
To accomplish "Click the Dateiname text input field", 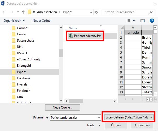I will 73,118.
